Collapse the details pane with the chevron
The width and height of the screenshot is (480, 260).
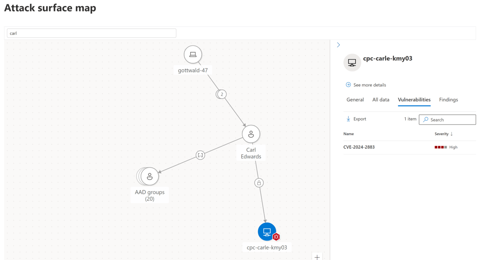tap(338, 45)
